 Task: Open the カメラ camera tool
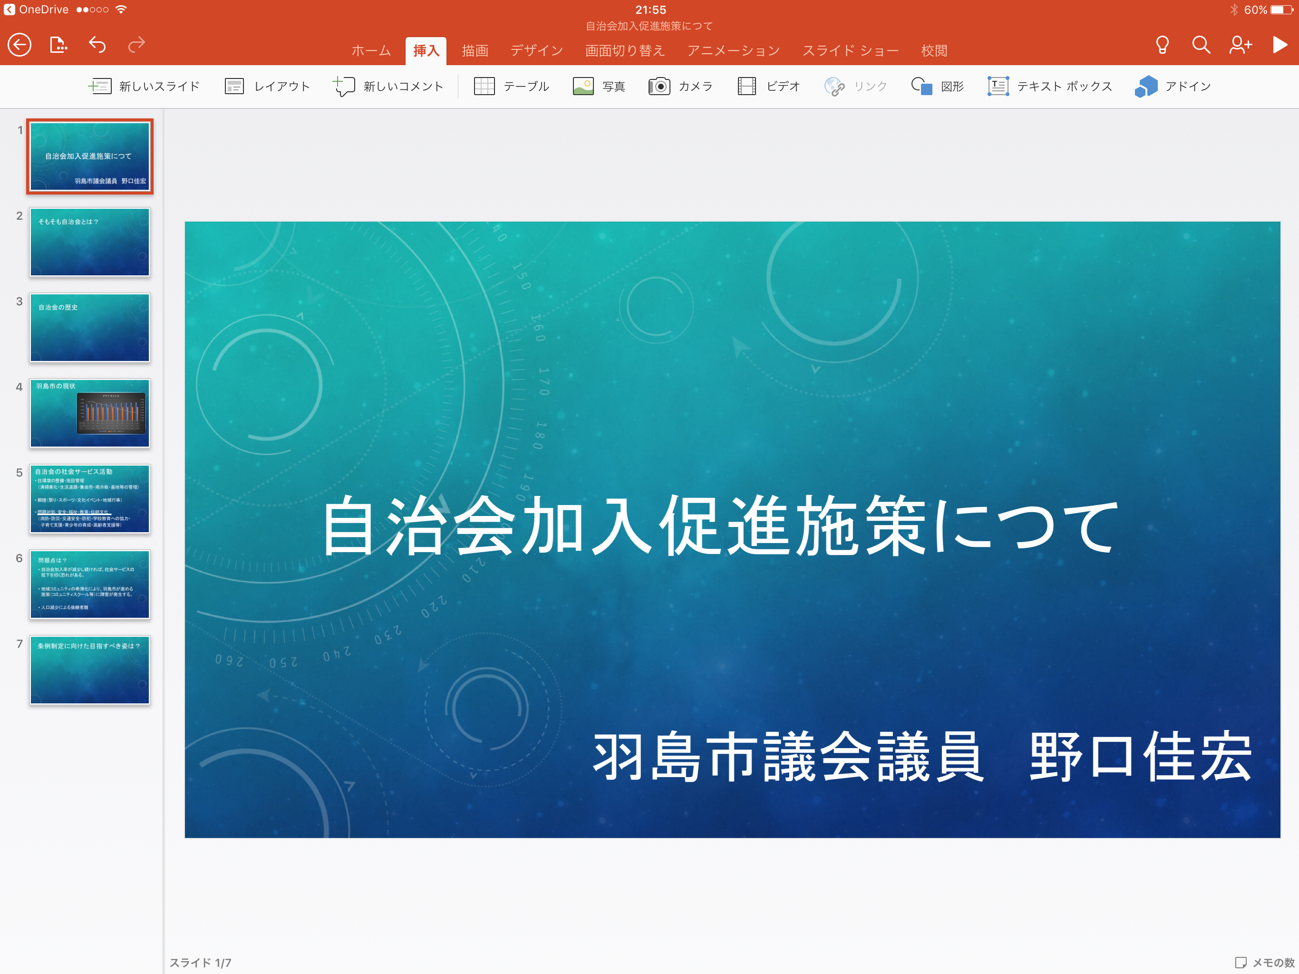tap(680, 87)
